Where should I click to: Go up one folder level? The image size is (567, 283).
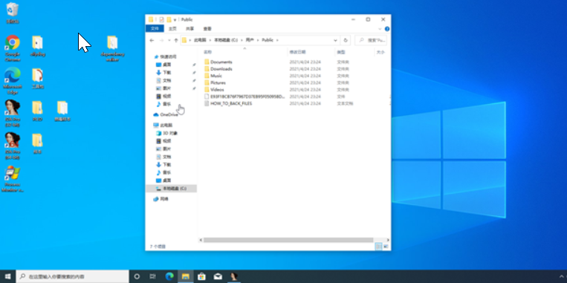point(175,40)
